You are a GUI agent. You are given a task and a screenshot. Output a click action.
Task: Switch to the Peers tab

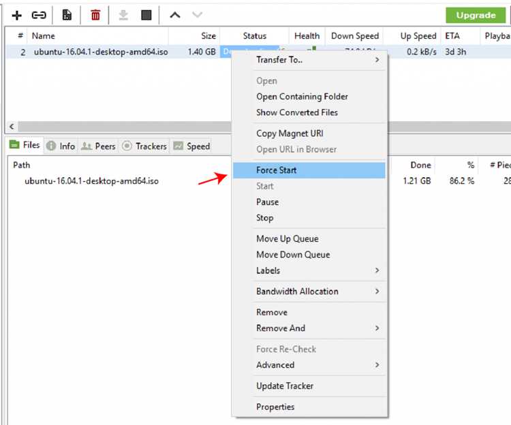point(98,146)
